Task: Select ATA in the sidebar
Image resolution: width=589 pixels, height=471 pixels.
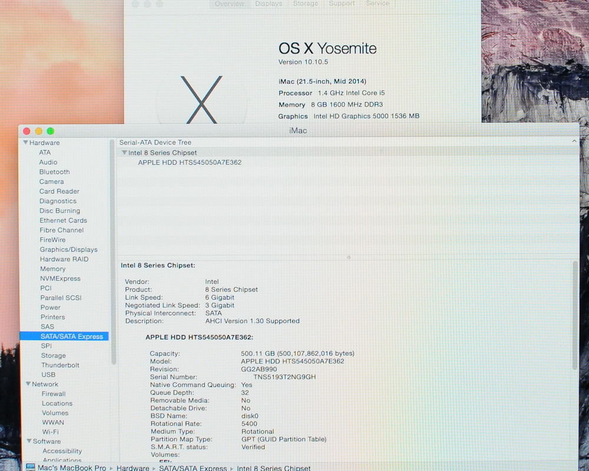Action: [45, 152]
